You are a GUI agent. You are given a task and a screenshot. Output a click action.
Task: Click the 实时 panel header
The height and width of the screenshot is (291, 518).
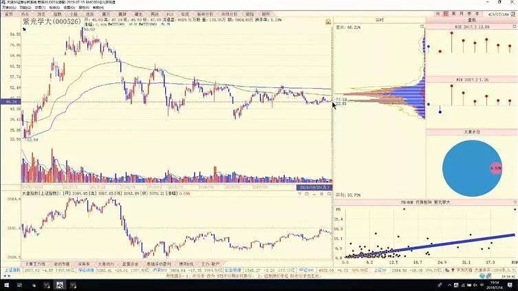coord(379,20)
